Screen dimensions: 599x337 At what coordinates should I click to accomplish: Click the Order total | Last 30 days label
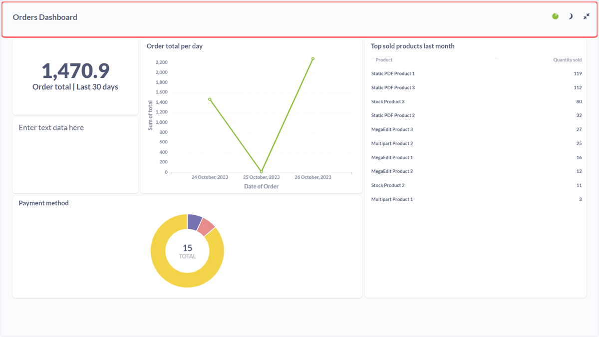click(75, 87)
